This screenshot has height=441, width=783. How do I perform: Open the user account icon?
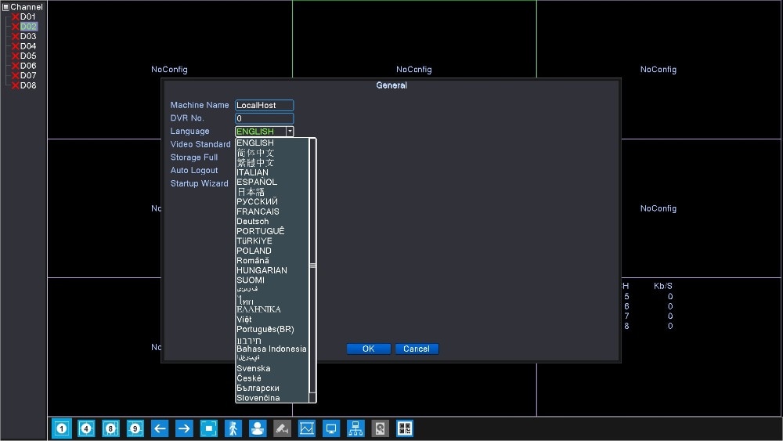coord(258,428)
